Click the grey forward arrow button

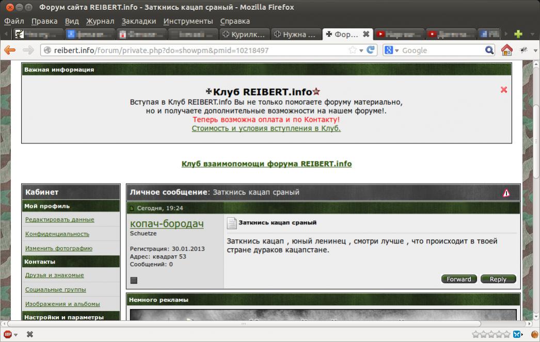point(28,50)
